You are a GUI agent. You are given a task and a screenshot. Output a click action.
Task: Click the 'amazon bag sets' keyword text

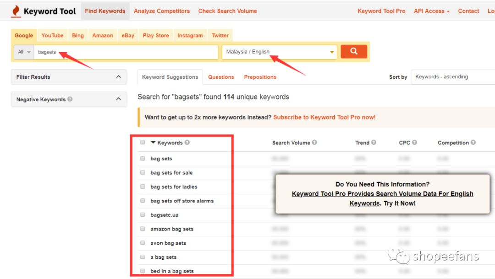coord(172,229)
